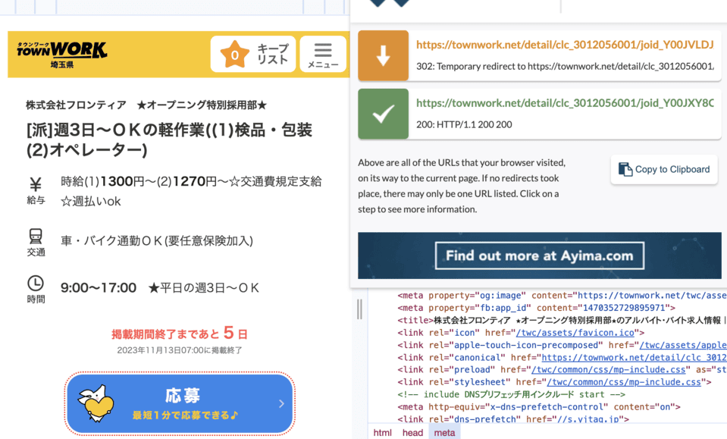Click the 9:00〜17:00 working hours text
The height and width of the screenshot is (439, 727).
point(99,288)
